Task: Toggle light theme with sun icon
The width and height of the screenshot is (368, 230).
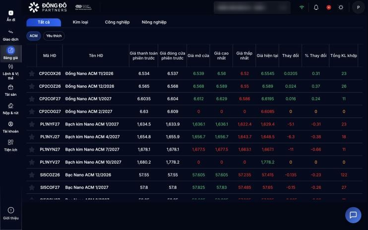Action: pos(341,7)
